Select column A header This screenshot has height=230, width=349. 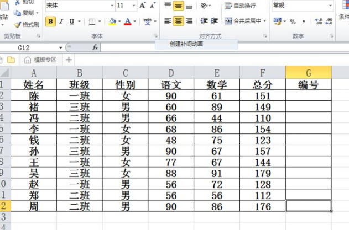[34, 73]
